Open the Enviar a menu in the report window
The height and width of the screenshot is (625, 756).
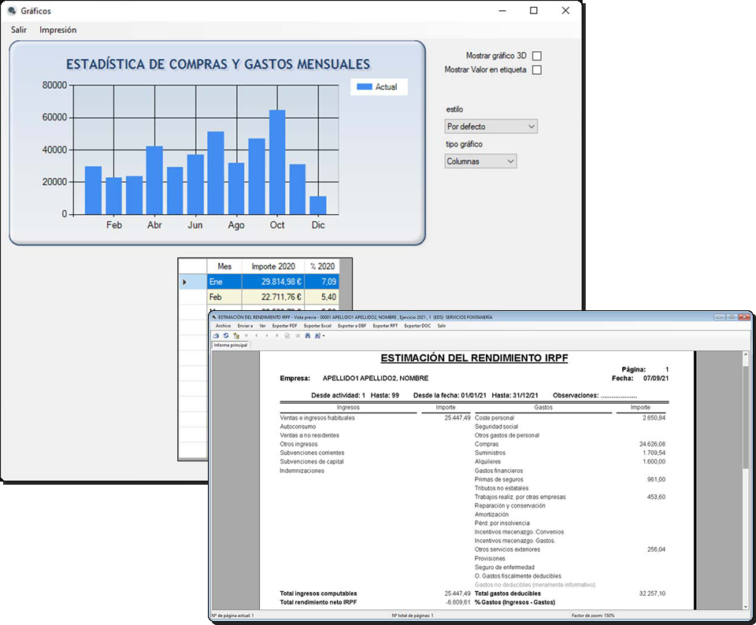tap(245, 326)
